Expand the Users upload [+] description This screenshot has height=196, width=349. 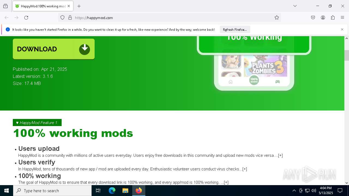pyautogui.click(x=280, y=155)
